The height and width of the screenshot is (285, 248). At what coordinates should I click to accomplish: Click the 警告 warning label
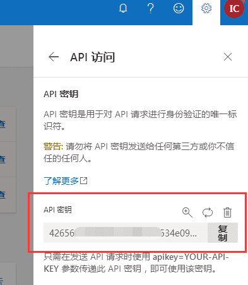pos(53,146)
